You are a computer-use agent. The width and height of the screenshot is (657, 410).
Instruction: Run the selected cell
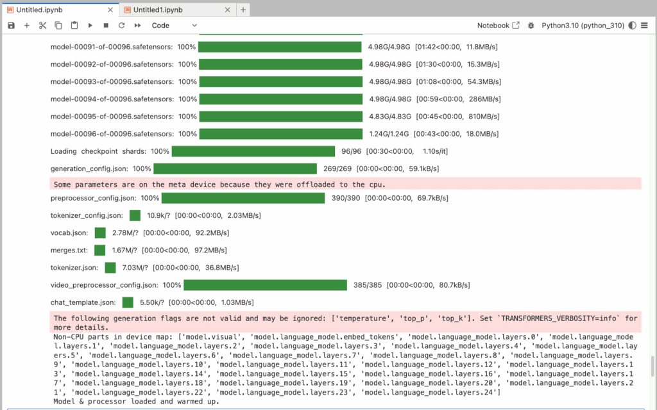90,26
